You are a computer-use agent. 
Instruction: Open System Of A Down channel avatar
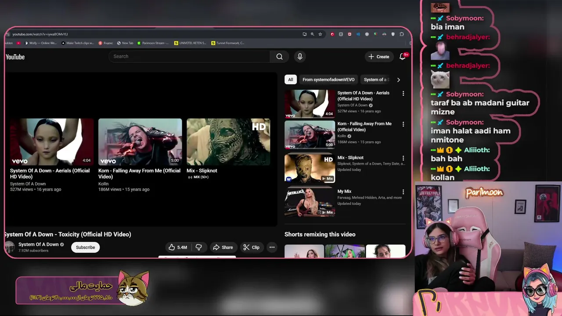10,247
